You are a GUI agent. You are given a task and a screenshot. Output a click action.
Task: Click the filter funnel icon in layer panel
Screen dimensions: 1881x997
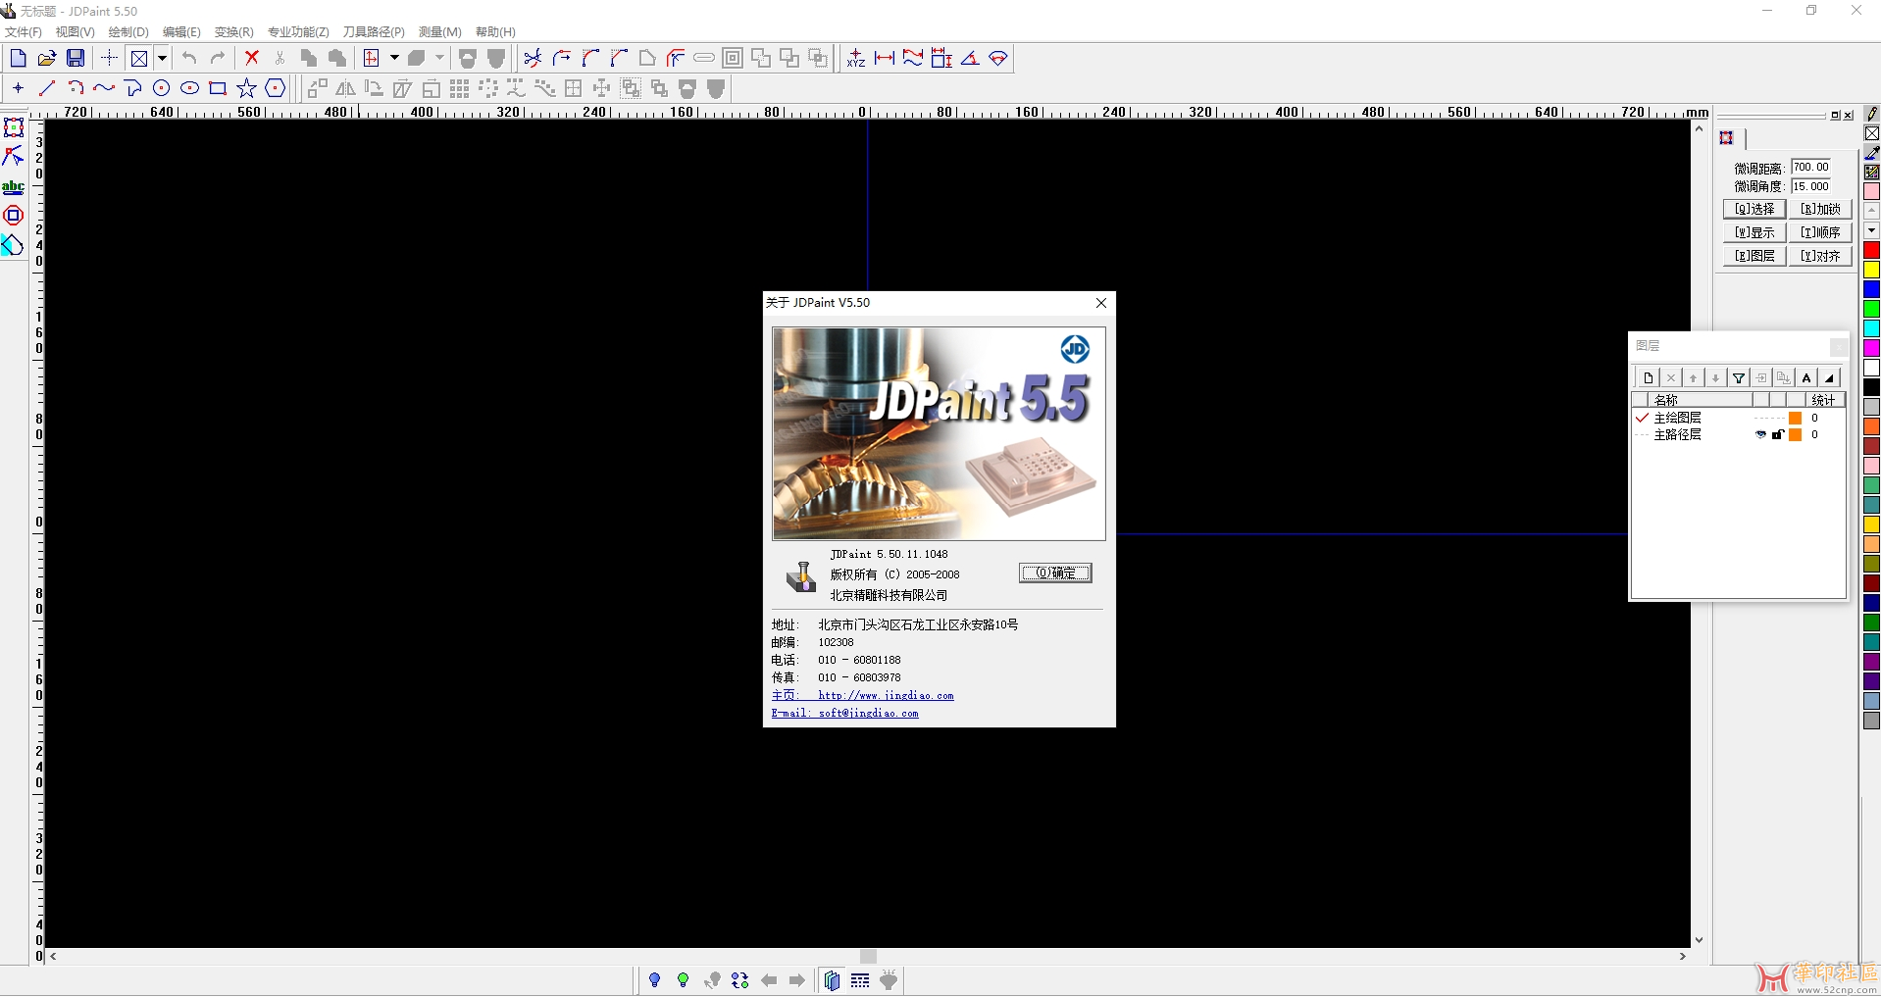1739,377
